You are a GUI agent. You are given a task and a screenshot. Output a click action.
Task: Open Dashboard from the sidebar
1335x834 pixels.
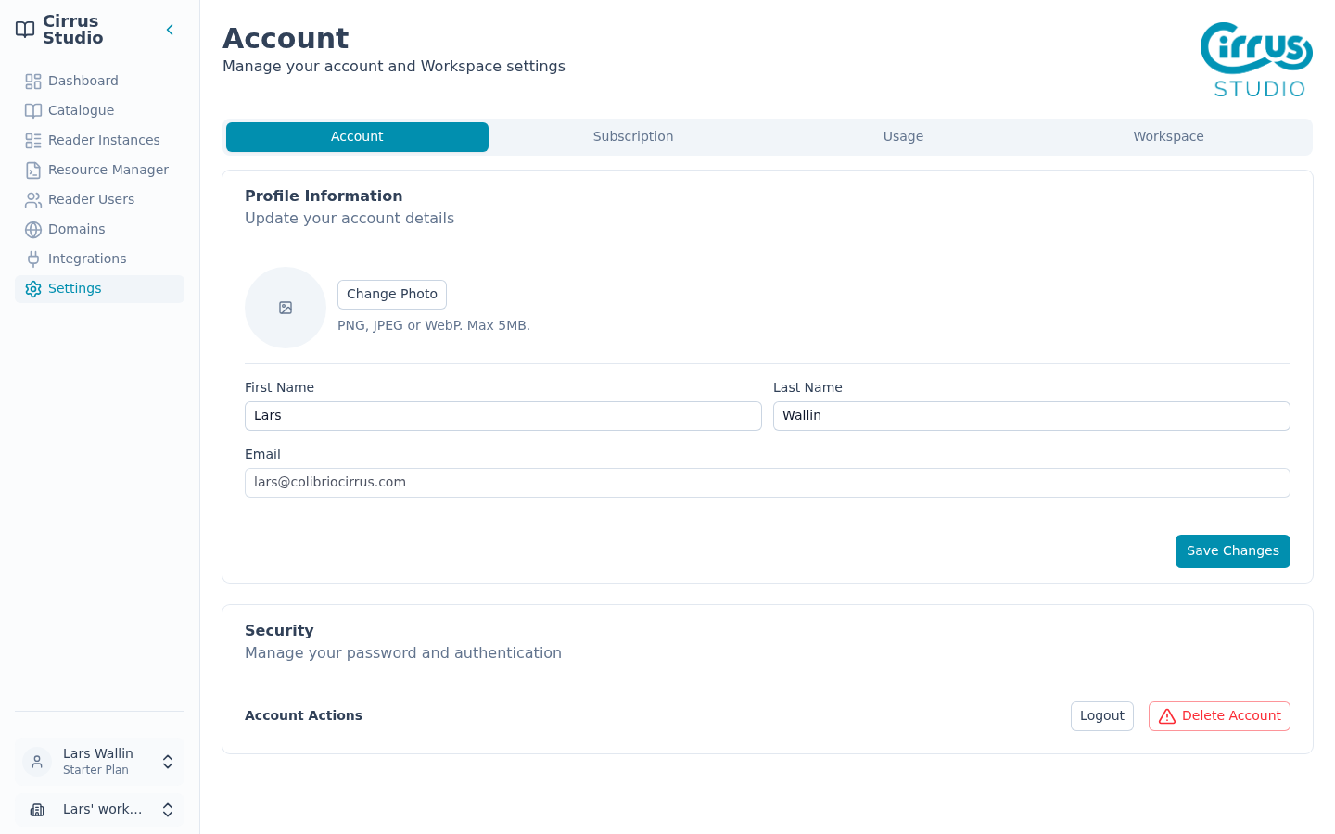(99, 82)
